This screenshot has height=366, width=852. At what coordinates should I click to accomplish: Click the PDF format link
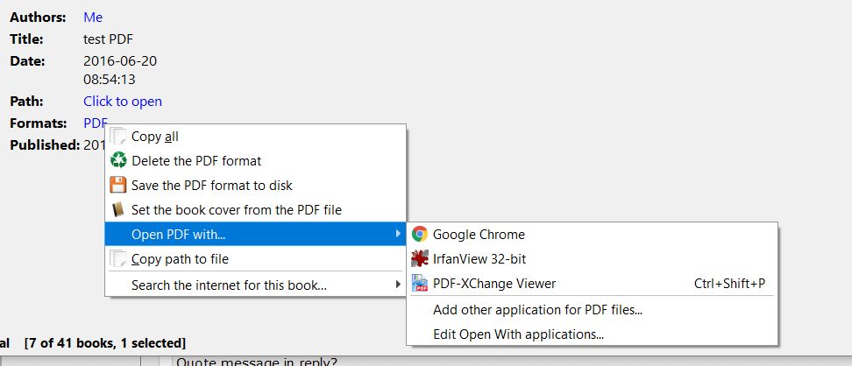coord(96,123)
